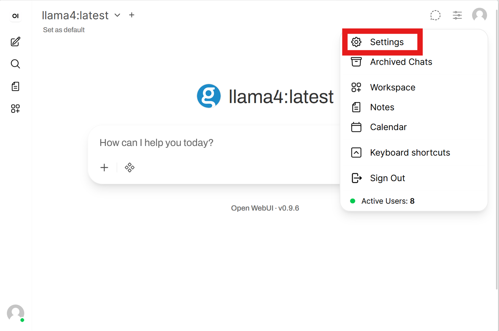Click Sign Out in the menu
Viewport: 499px width, 331px height.
coord(414,178)
